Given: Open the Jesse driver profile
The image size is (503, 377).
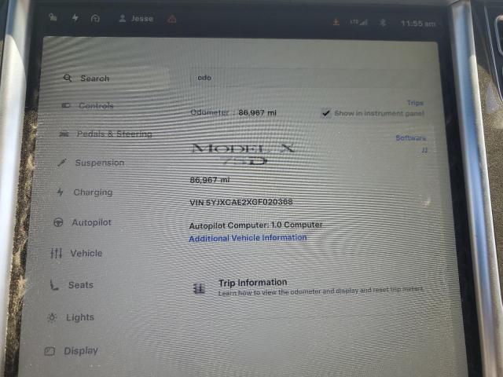Looking at the screenshot, I should [136, 19].
